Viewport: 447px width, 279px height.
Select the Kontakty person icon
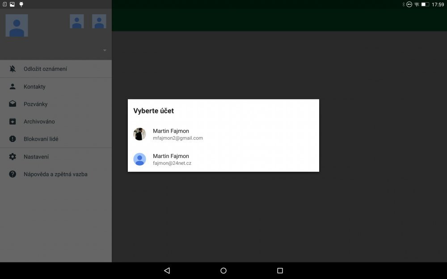click(12, 86)
